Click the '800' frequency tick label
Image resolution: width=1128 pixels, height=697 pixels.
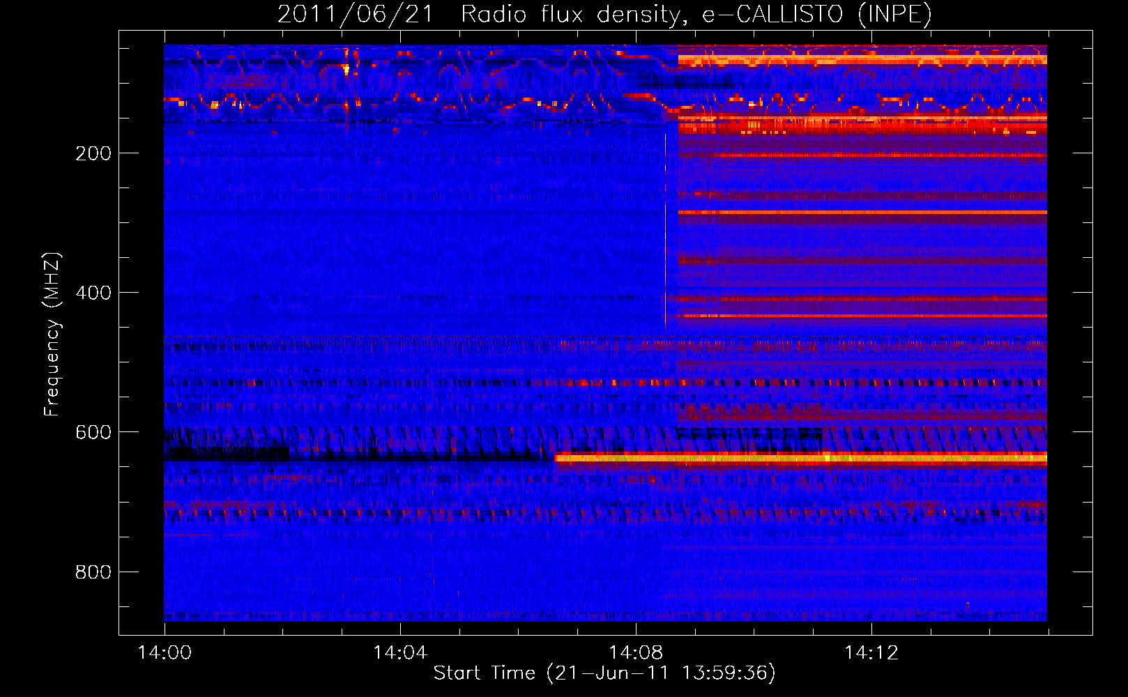pos(93,572)
